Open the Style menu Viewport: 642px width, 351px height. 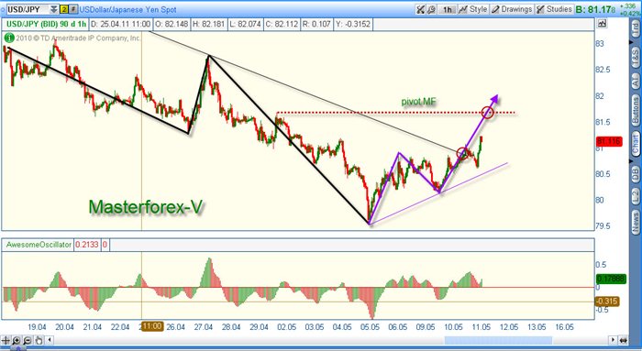click(x=473, y=9)
